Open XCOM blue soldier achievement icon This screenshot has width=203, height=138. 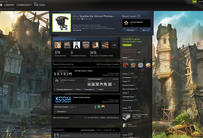point(95,107)
